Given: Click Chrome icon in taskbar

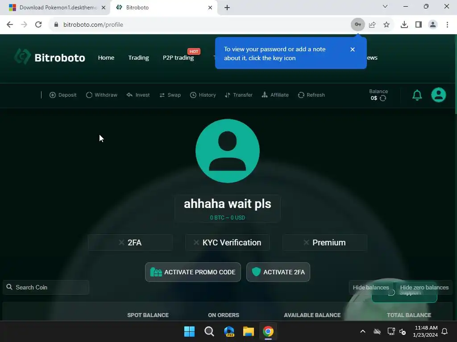Looking at the screenshot, I should pos(268,331).
